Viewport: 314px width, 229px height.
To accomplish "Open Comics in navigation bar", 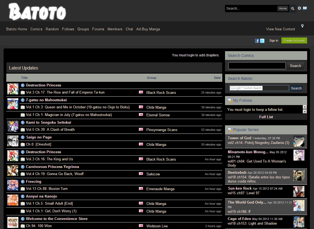I will pos(36,29).
